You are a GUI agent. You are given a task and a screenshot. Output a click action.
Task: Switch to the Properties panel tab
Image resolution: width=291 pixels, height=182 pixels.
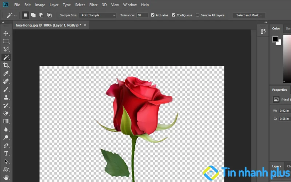point(279,90)
